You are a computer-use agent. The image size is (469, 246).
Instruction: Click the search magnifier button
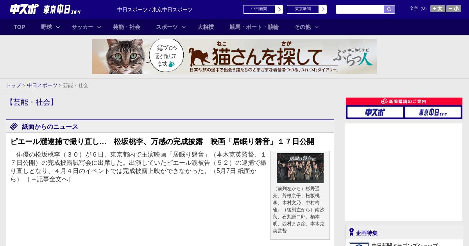(389, 9)
